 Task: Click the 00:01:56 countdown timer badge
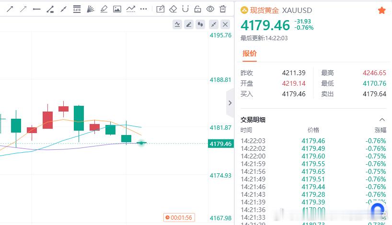pyautogui.click(x=179, y=217)
